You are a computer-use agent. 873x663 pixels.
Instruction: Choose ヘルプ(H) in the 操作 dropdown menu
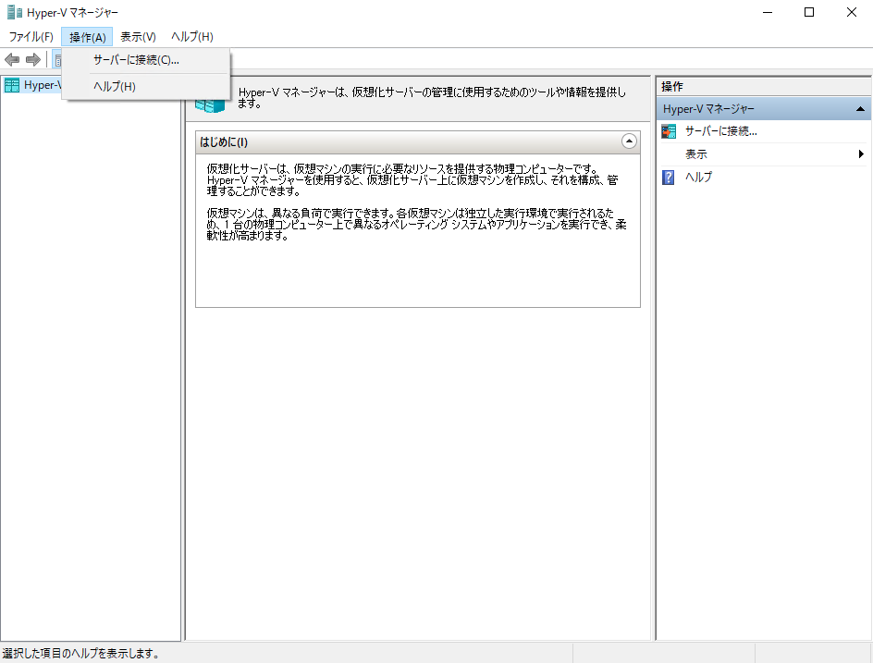[x=146, y=86]
